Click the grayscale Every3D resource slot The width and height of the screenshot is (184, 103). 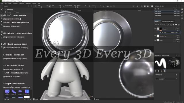pos(166,79)
